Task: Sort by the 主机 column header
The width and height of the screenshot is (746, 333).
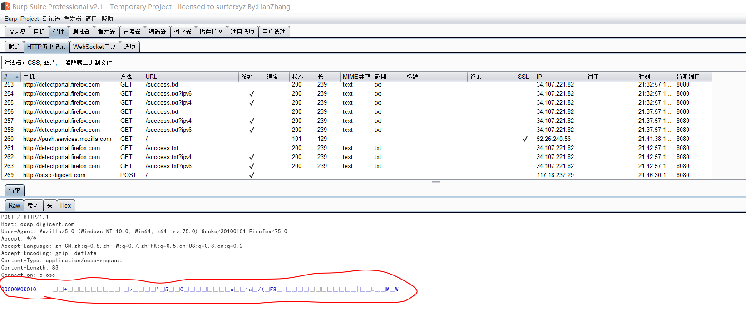Action: [69, 77]
